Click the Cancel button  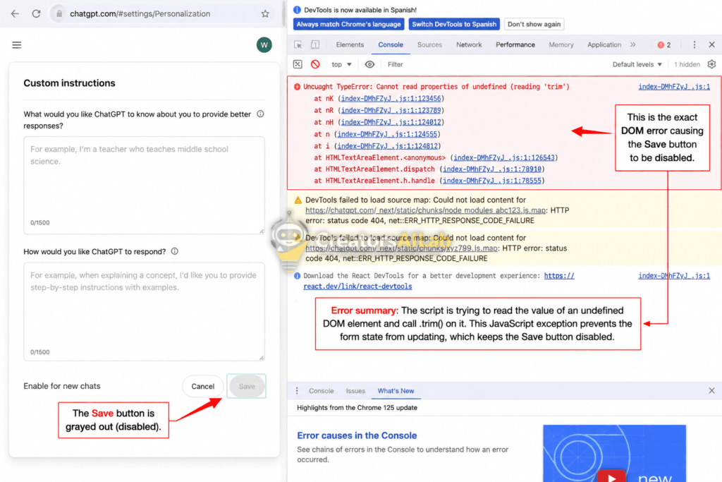click(x=202, y=386)
